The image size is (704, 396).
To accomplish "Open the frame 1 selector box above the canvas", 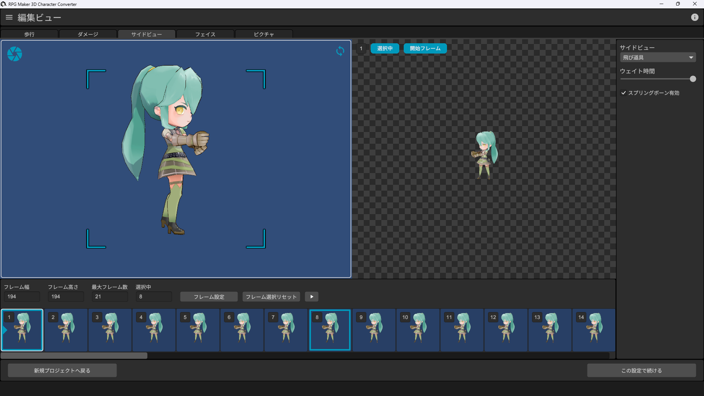I will [361, 48].
